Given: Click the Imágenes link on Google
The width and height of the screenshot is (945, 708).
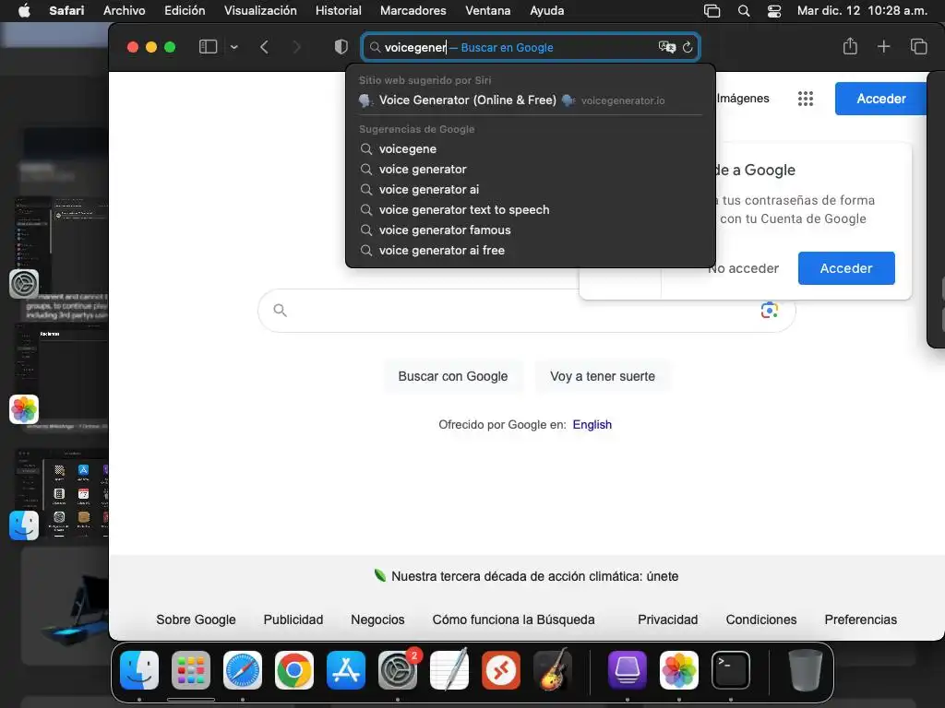Looking at the screenshot, I should [x=743, y=98].
